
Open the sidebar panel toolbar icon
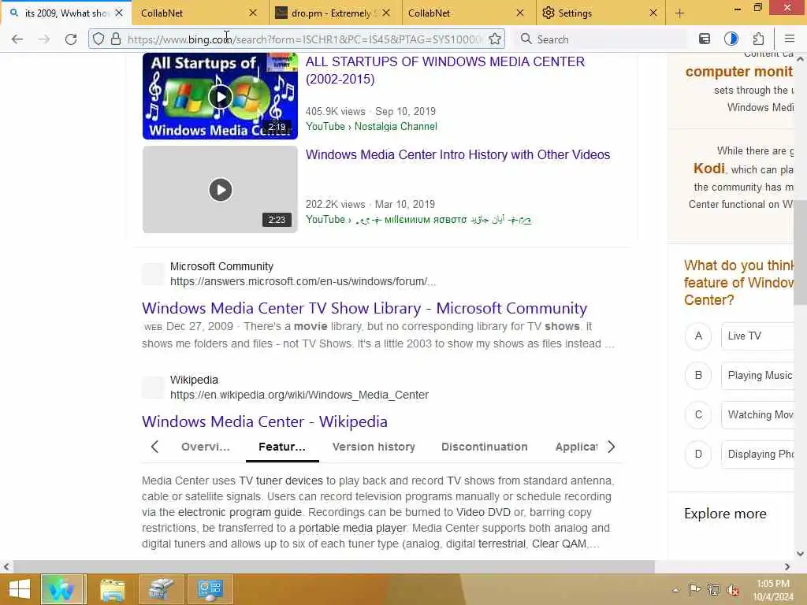[x=704, y=39]
